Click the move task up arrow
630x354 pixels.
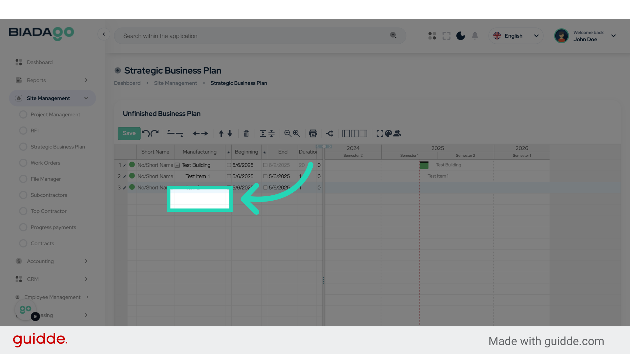point(221,133)
